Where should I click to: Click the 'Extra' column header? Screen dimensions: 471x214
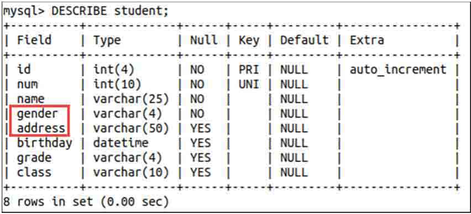[367, 40]
